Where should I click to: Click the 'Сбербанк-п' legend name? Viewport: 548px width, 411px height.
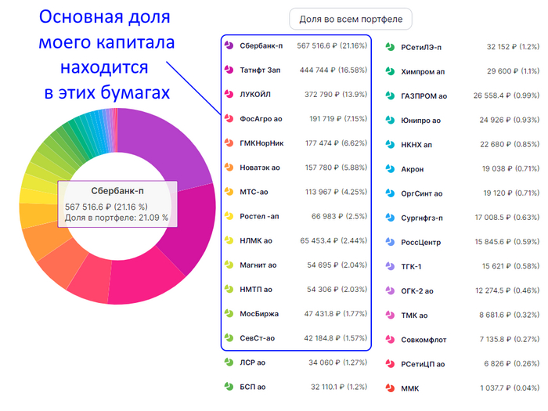click(x=261, y=45)
